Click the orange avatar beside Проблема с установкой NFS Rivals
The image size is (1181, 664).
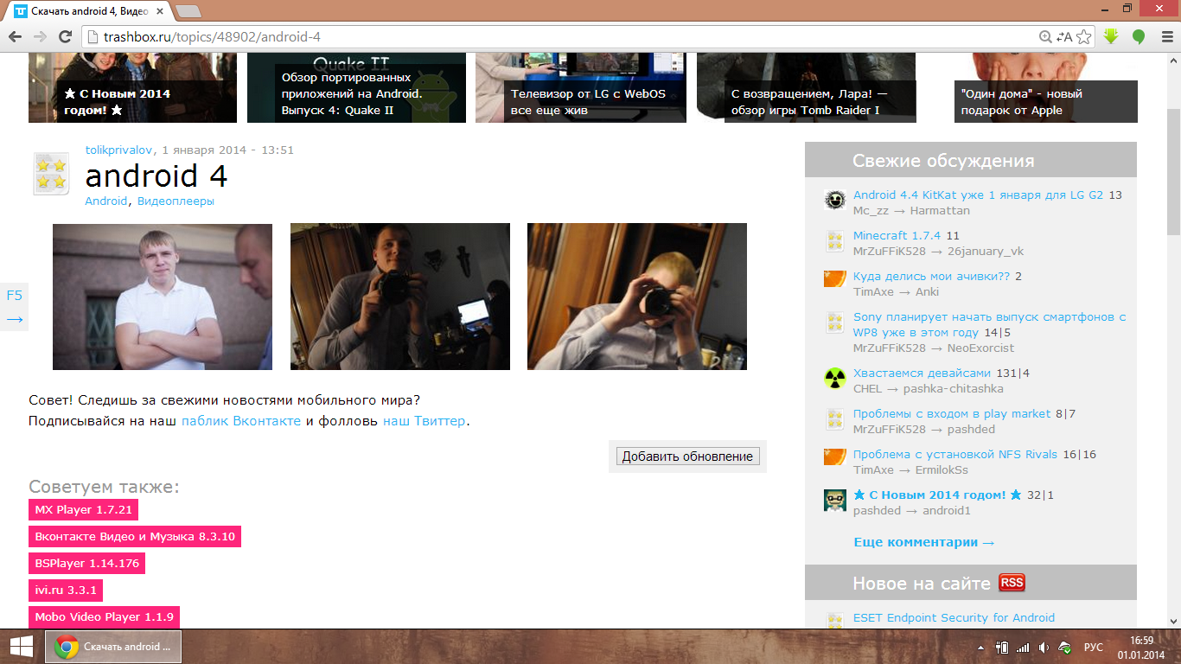834,456
